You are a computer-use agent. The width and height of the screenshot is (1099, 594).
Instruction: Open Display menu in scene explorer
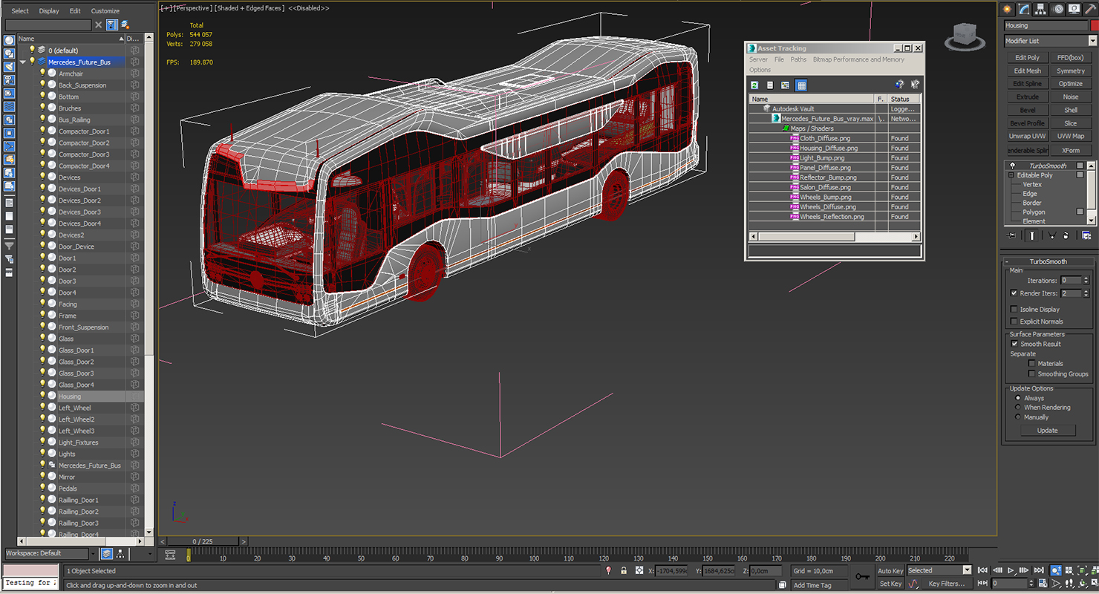coord(49,11)
